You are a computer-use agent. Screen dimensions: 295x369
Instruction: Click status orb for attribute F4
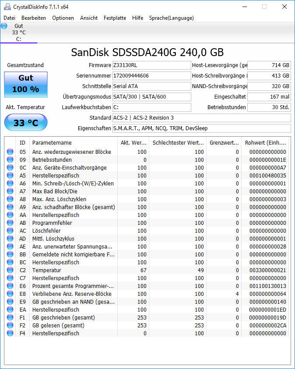click(x=10, y=333)
